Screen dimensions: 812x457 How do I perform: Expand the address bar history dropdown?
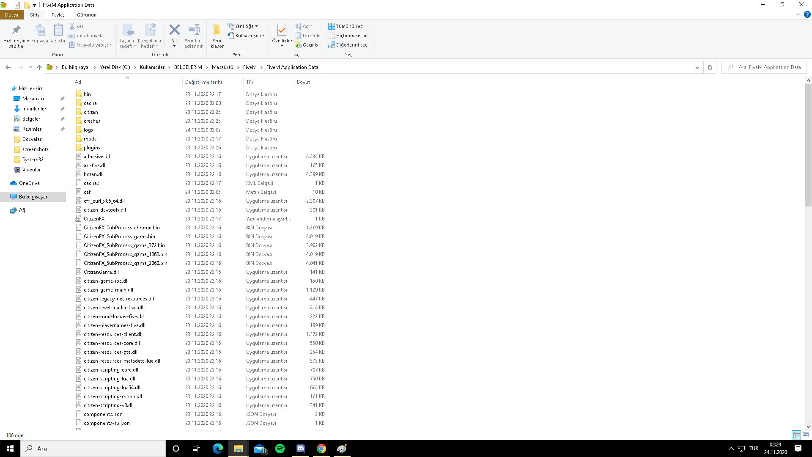[x=697, y=67]
